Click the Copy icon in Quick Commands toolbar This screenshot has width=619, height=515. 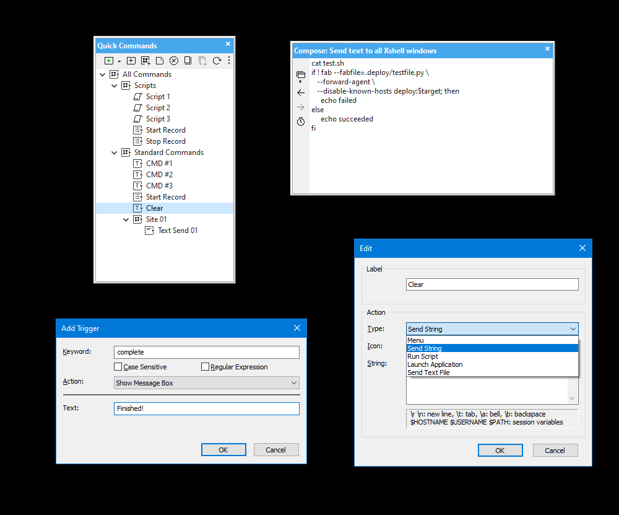click(x=188, y=61)
